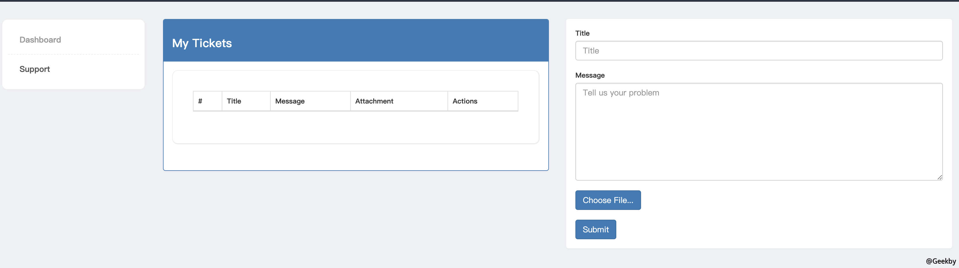Select the Message column header in table
The width and height of the screenshot is (959, 268).
(x=290, y=101)
